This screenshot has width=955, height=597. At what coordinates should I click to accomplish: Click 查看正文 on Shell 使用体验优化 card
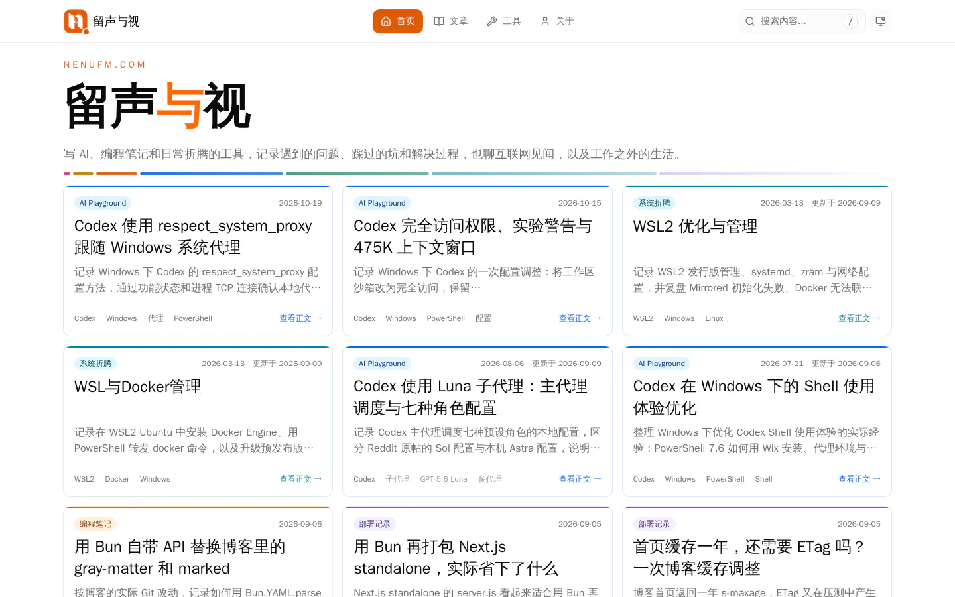point(859,479)
